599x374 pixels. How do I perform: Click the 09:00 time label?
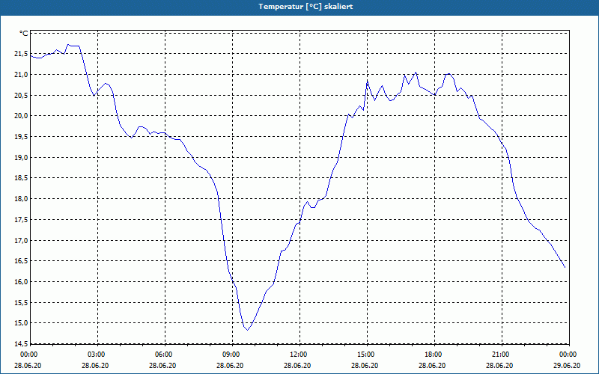(232, 355)
